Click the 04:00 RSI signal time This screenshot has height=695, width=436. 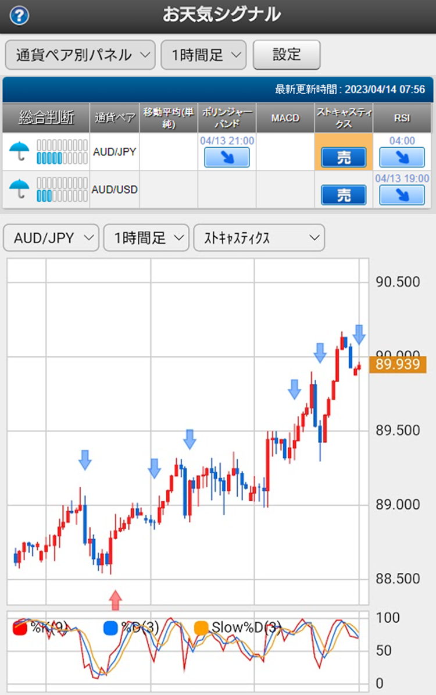(402, 141)
